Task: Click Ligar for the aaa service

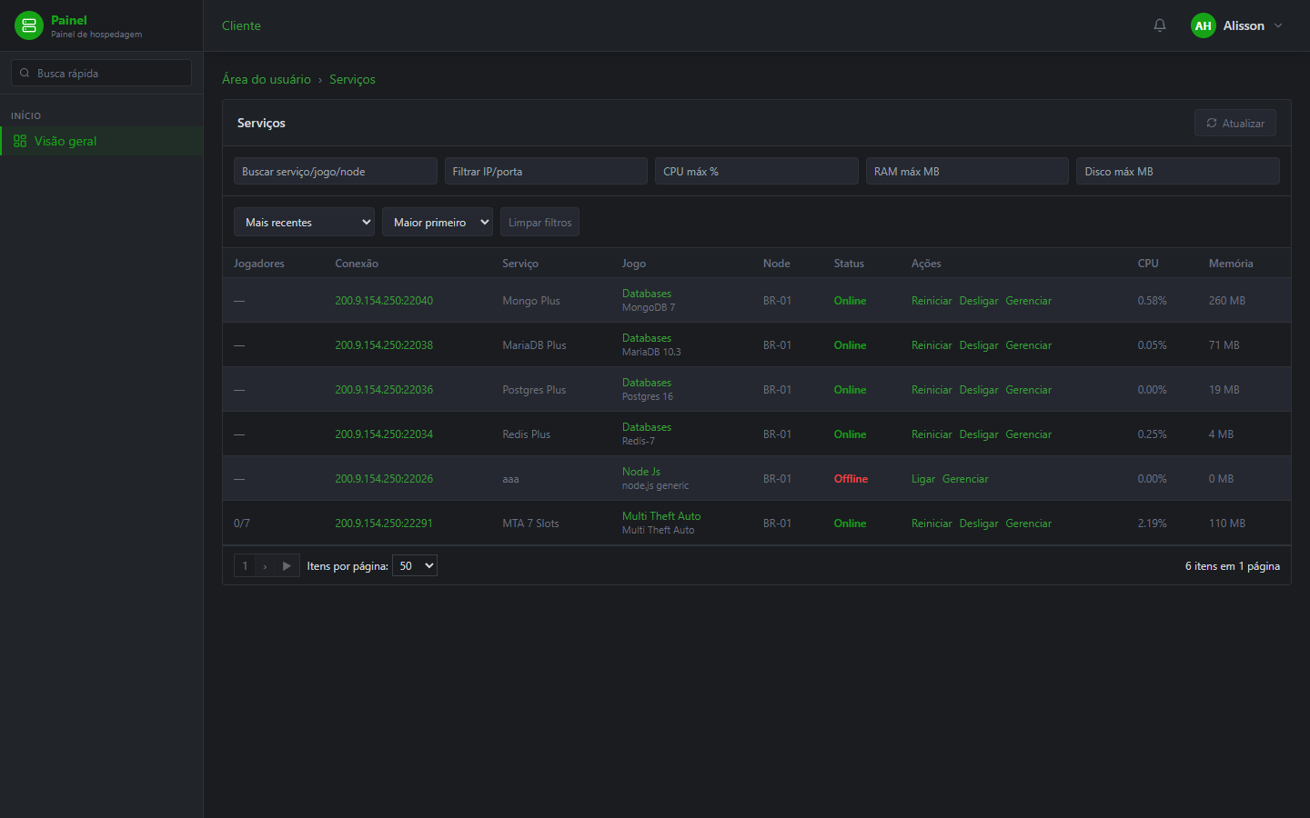Action: click(x=923, y=478)
